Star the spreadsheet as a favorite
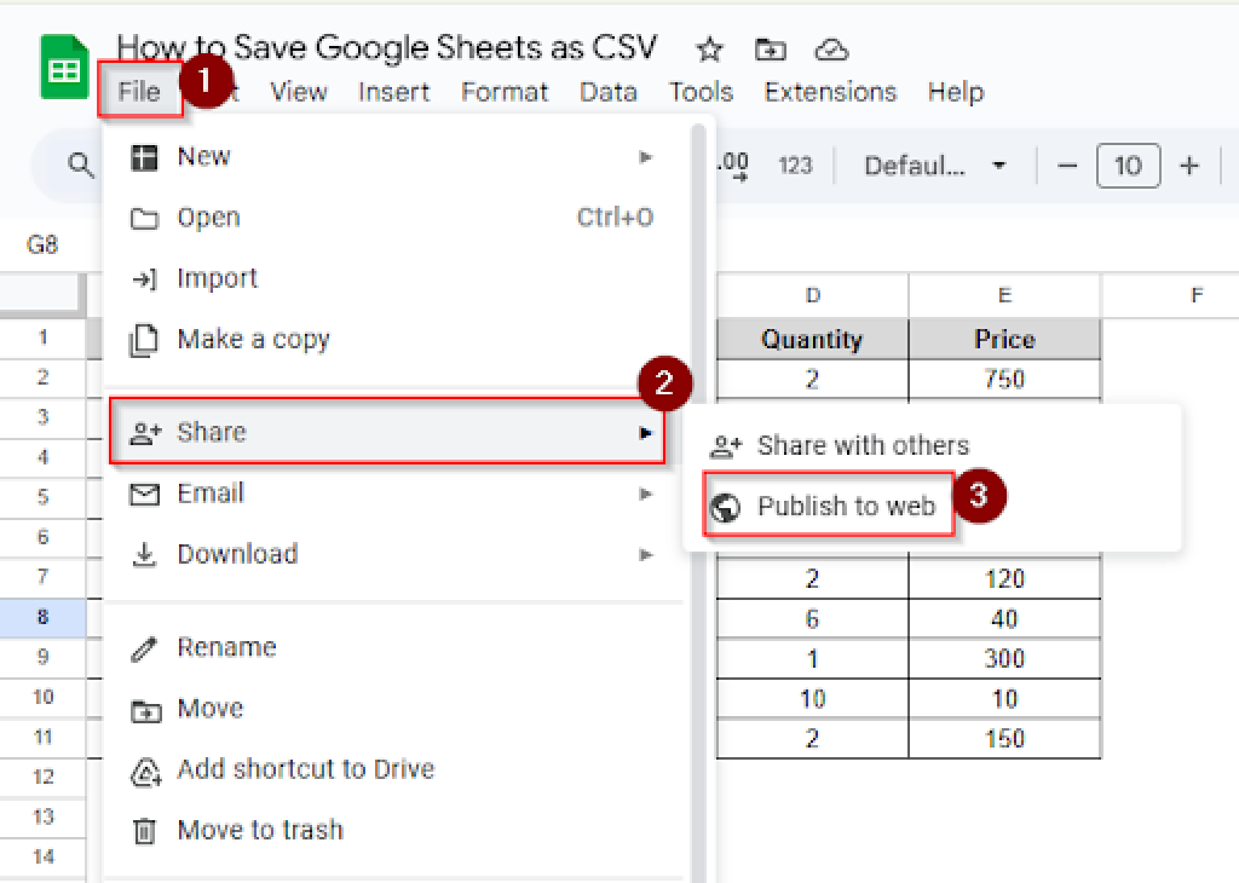Screen dimensions: 1239x883 click(x=709, y=50)
